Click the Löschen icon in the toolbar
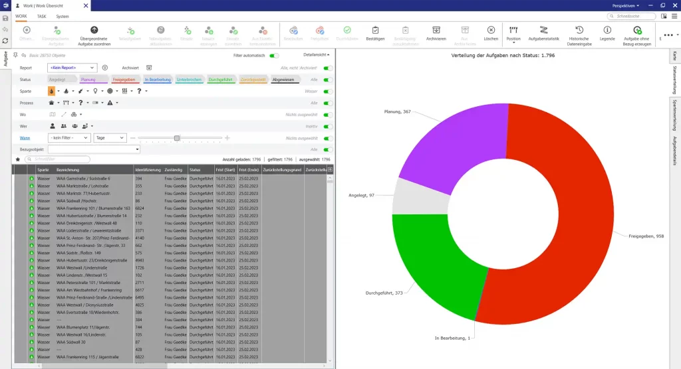 491,31
